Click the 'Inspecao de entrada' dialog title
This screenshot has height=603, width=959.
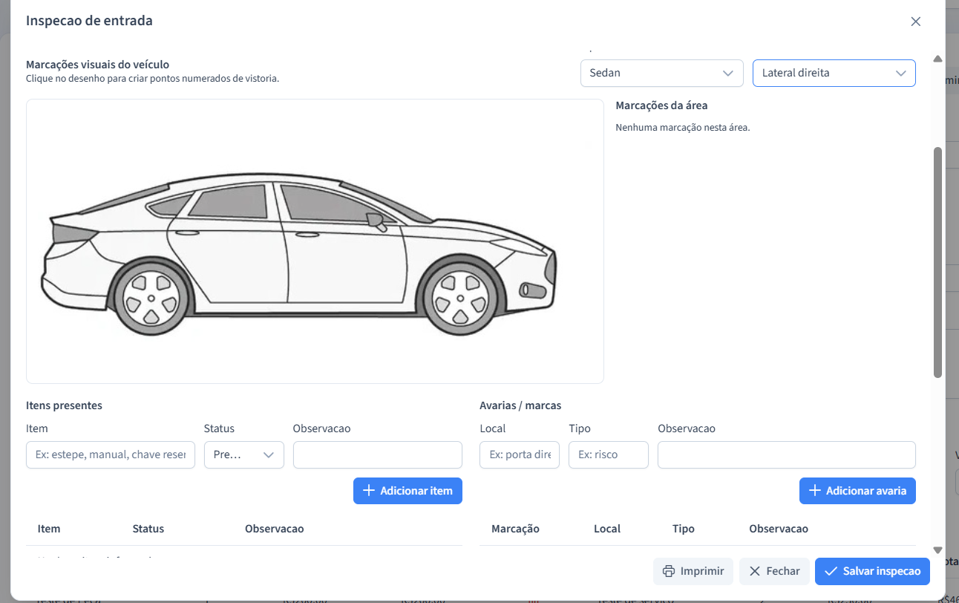89,21
